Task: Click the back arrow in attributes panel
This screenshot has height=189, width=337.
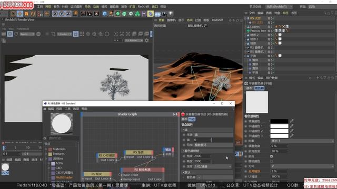Action: (310, 78)
